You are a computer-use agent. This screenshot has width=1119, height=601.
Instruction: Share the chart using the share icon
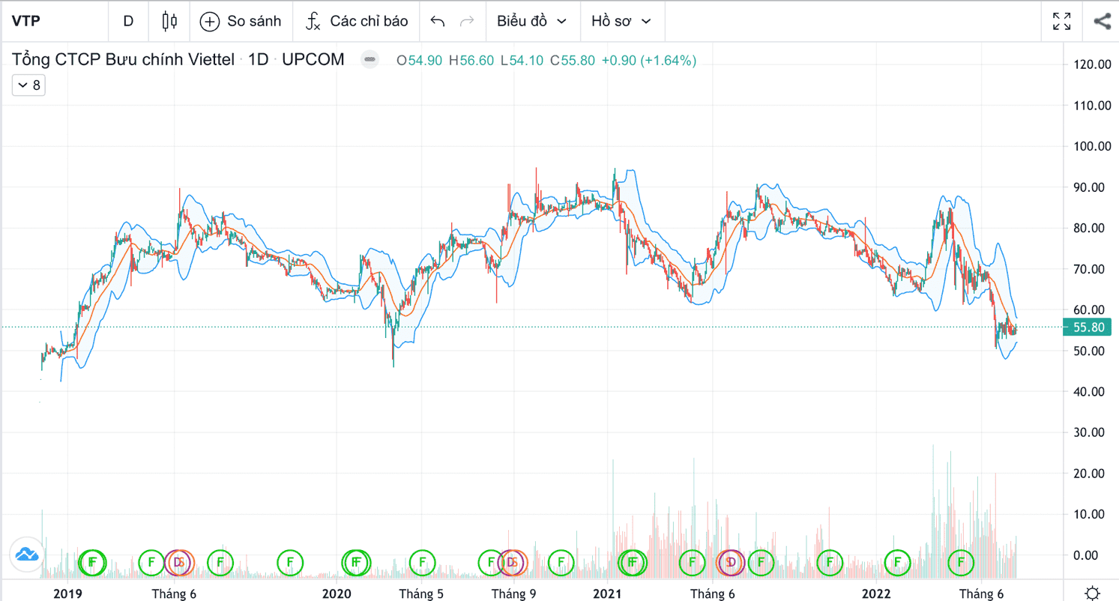1102,21
